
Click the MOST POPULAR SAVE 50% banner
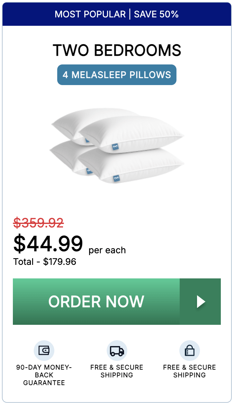117,14
